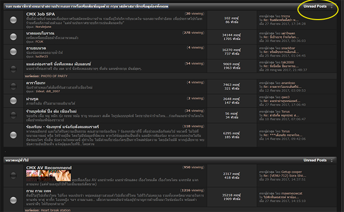Click the '35218' posts count cell
Viewport: 344px width, 212px height.
pyautogui.click(x=231, y=197)
